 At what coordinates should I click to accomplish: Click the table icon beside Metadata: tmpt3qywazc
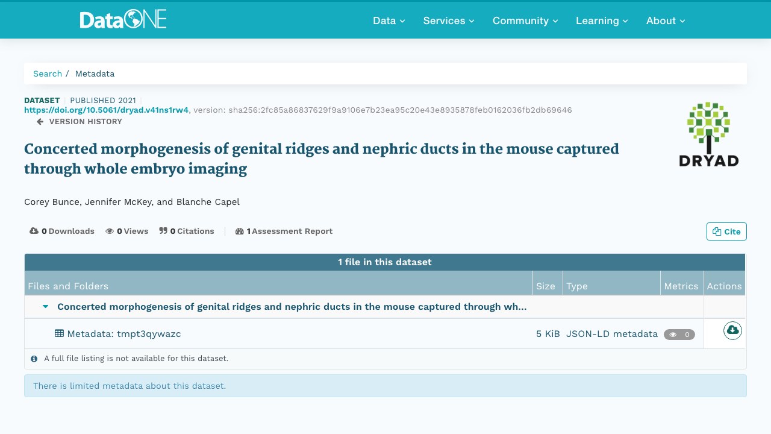(59, 333)
